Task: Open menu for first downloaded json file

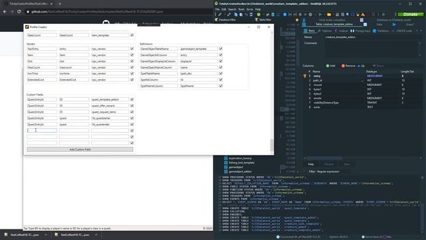Action: click(x=46, y=235)
